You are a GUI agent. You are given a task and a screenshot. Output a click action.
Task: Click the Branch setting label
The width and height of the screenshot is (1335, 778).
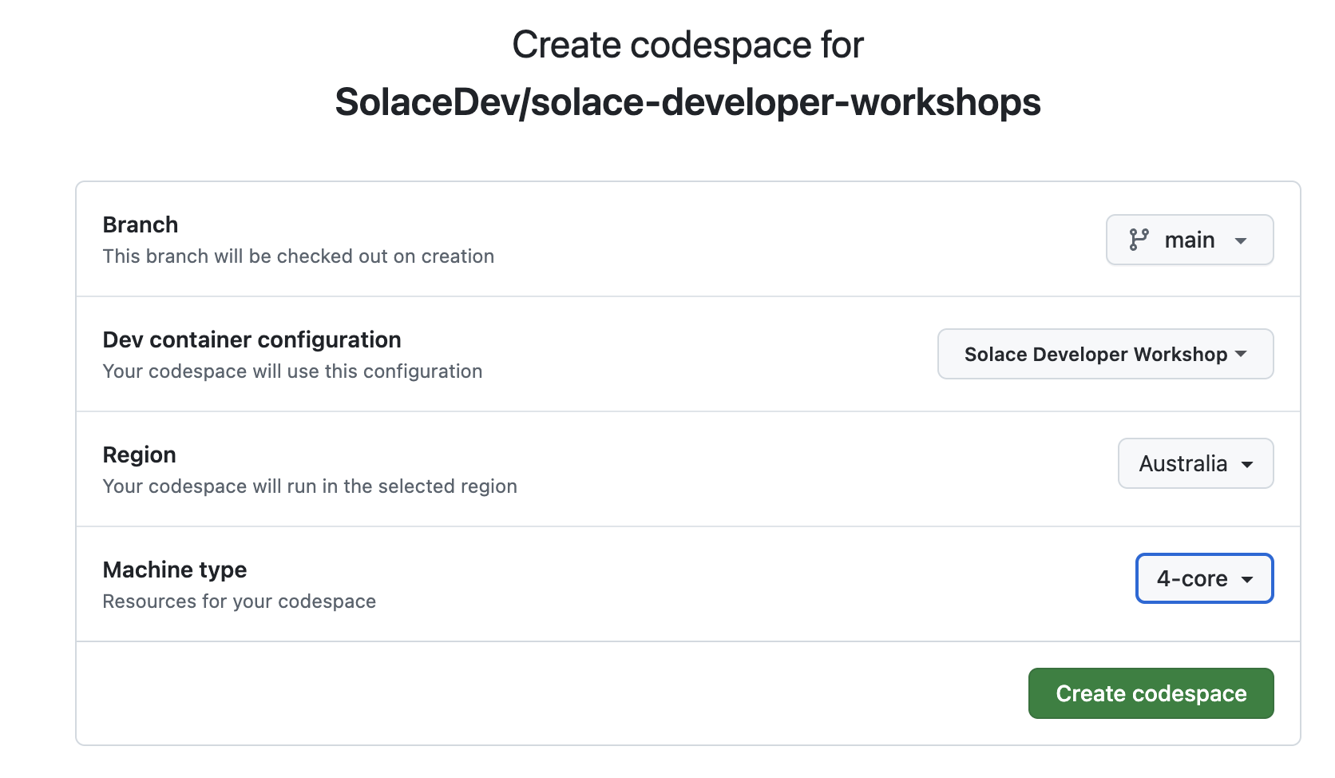141,224
